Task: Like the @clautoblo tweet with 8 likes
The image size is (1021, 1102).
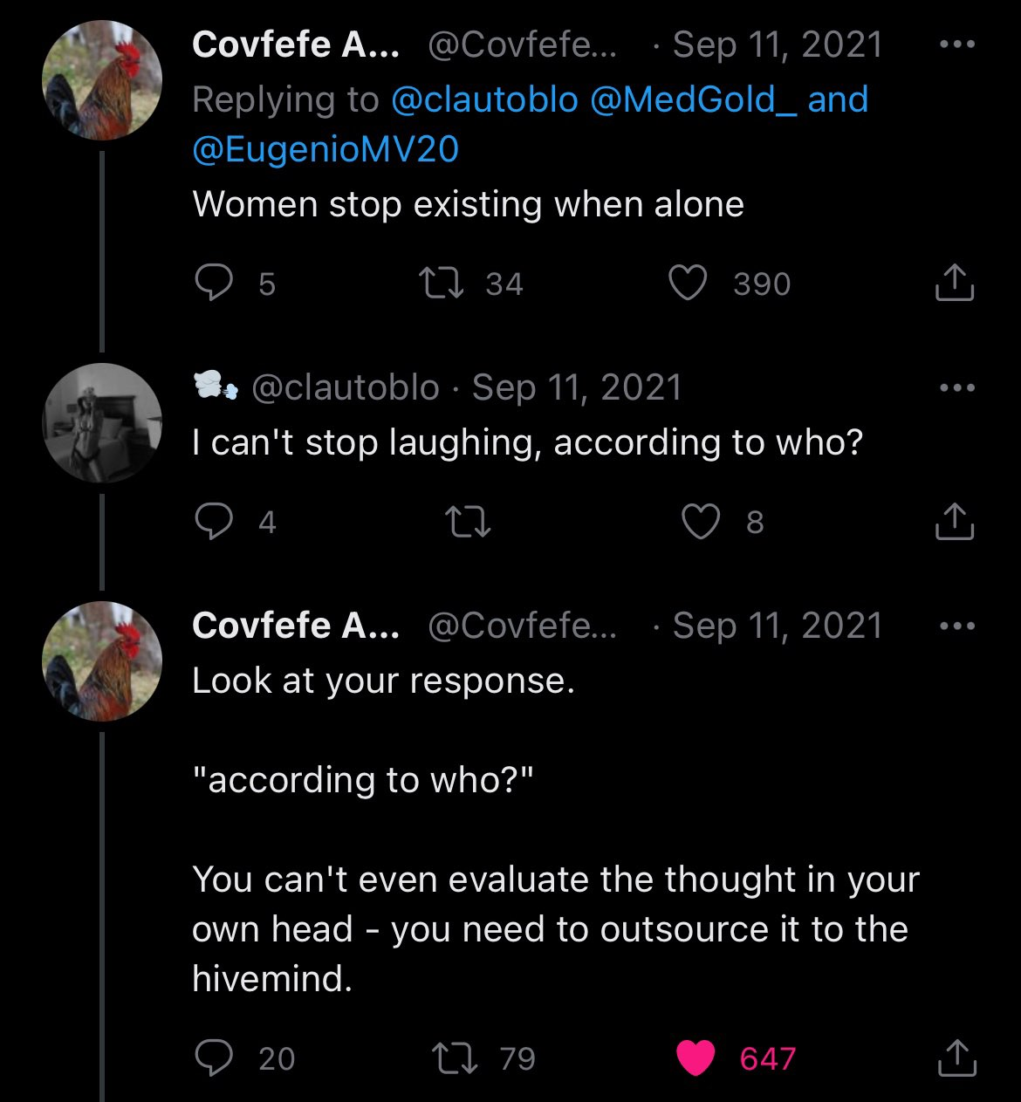Action: 701,522
